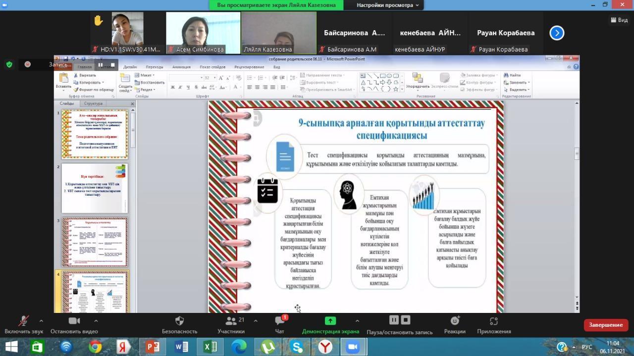634x356 pixels.
Task: Show next participants with blue arrow
Action: tap(557, 33)
